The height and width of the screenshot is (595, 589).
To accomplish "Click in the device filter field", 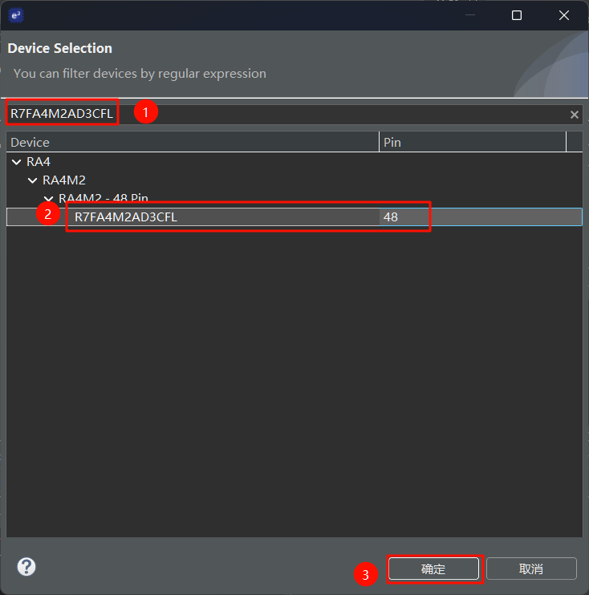I will coord(294,114).
